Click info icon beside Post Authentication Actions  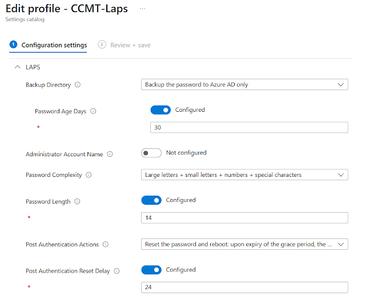point(105,245)
